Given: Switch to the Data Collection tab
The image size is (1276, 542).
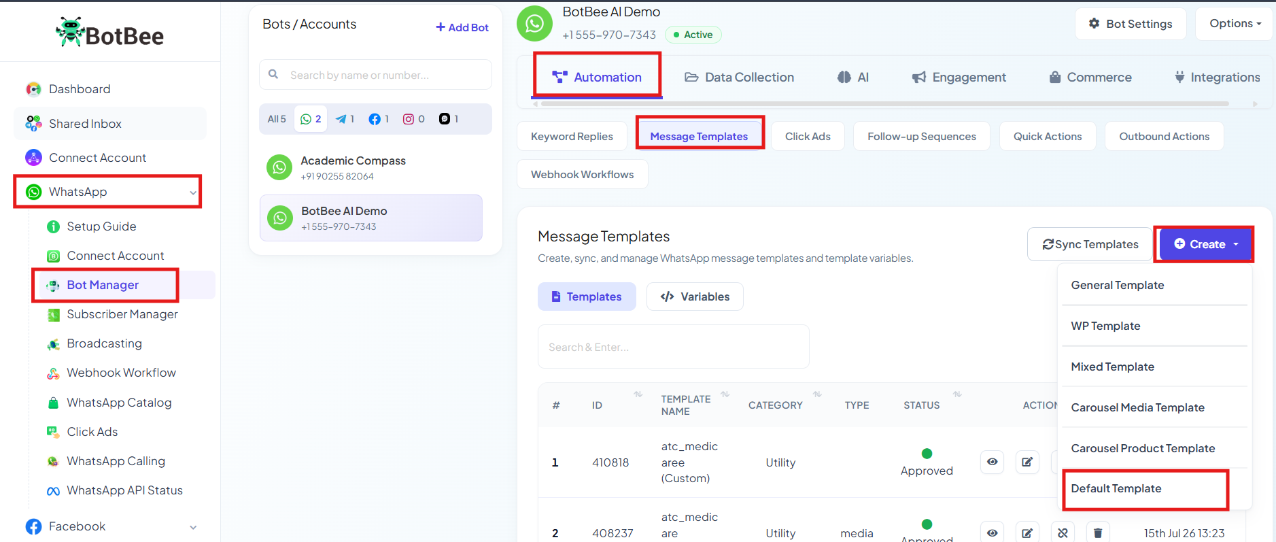Looking at the screenshot, I should tap(739, 78).
